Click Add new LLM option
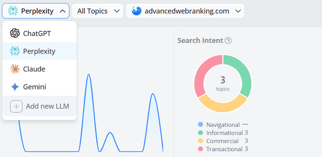322x157 pixels. [x=40, y=106]
